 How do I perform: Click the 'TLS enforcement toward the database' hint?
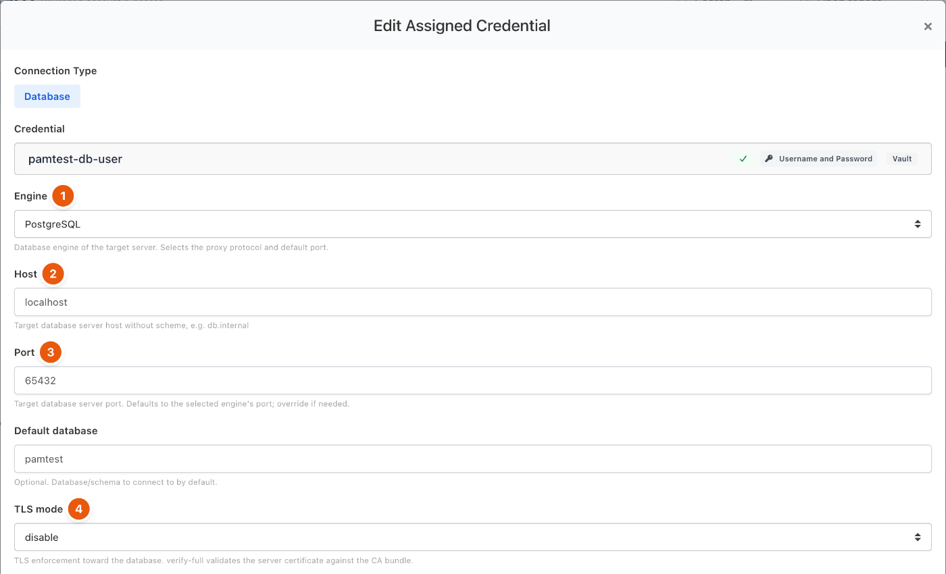click(x=214, y=560)
